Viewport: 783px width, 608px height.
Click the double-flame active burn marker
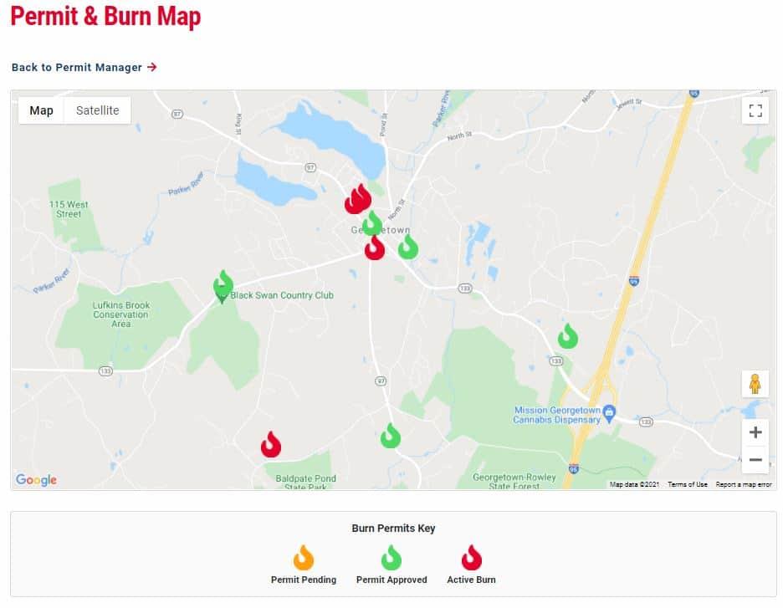pyautogui.click(x=357, y=199)
